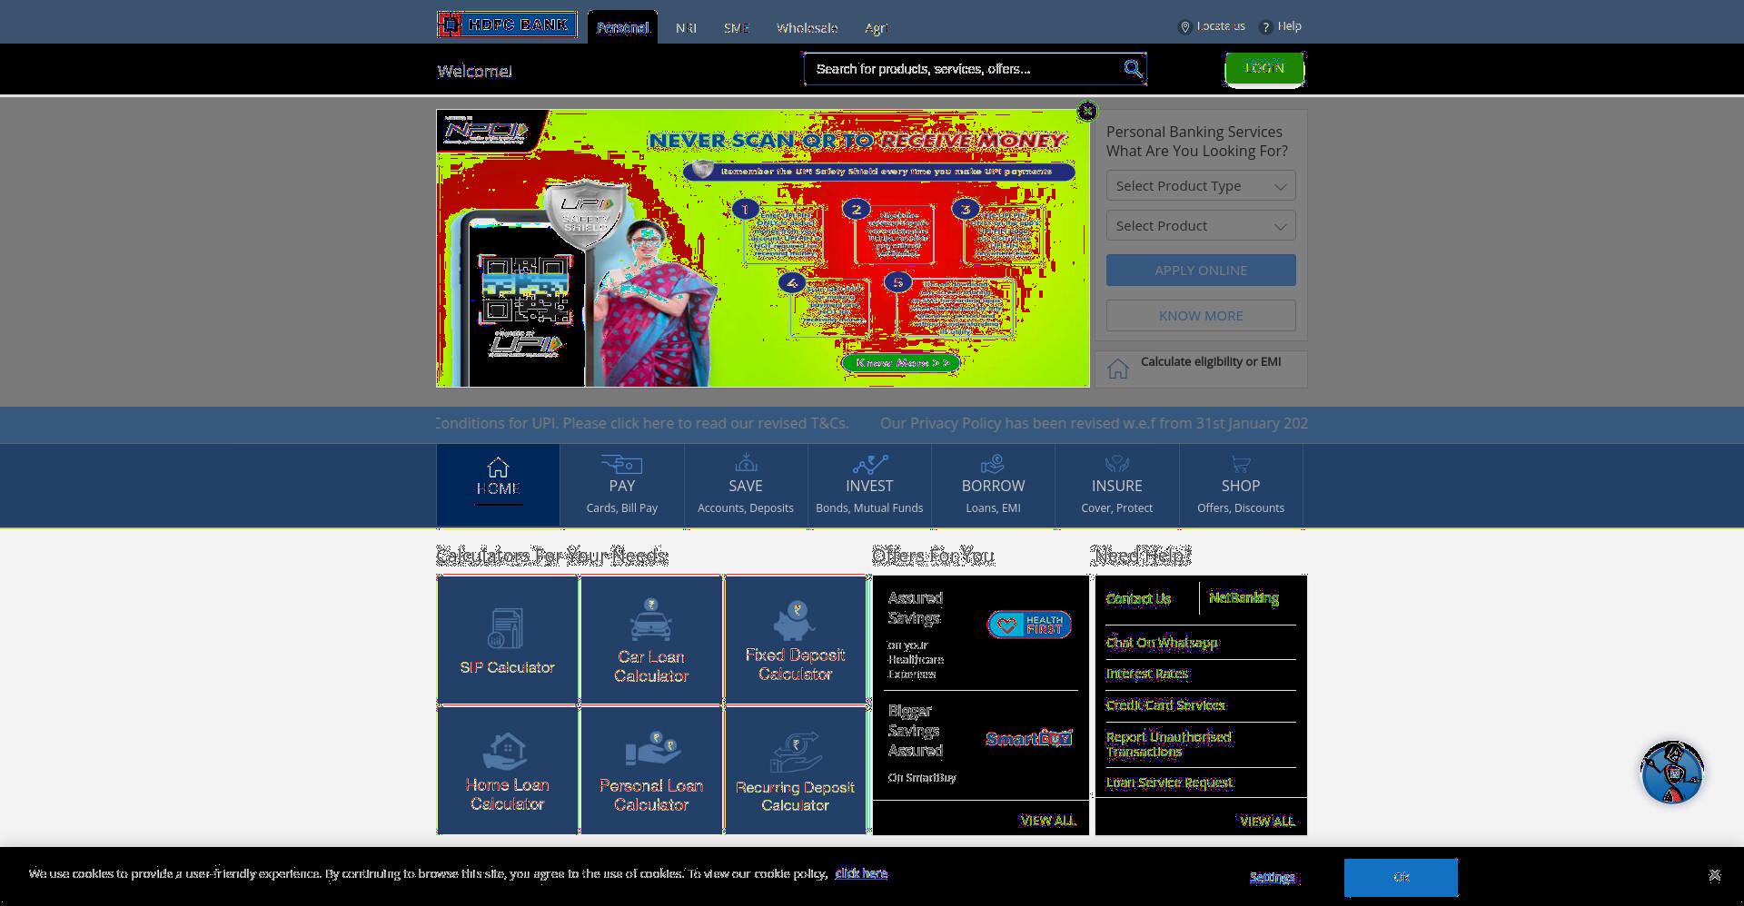Close the UPI safety banner popup
Screen dimensions: 1744x906
pos(1086,111)
